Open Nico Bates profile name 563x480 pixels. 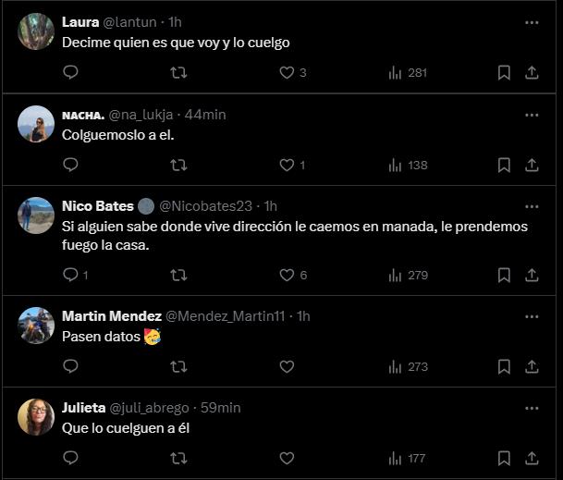click(97, 205)
